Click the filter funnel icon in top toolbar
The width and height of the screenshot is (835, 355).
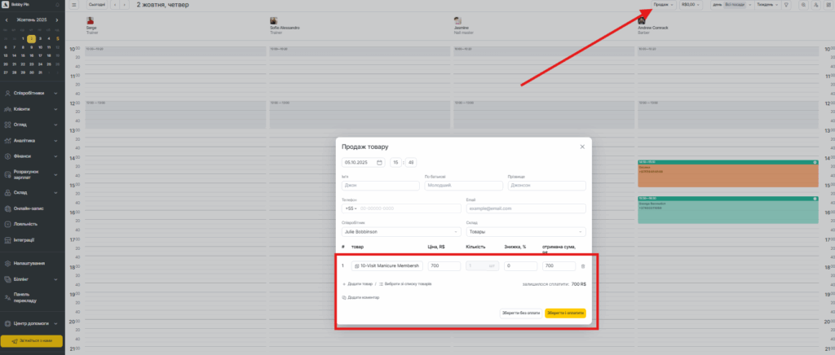pyautogui.click(x=785, y=5)
